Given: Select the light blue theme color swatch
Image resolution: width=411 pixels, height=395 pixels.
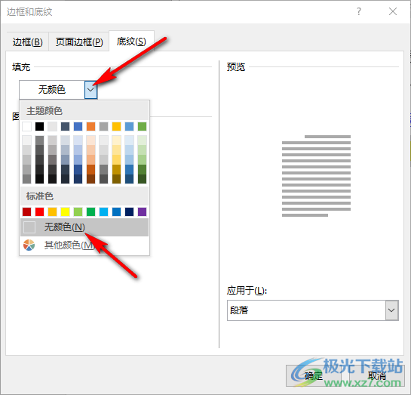Looking at the screenshot, I should pos(130,126).
